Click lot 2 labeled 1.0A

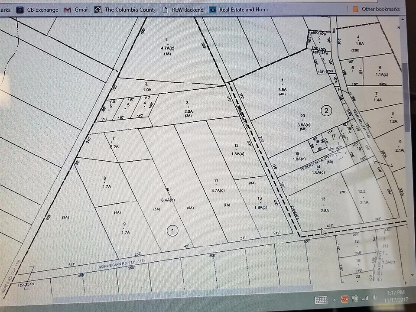coord(147,87)
